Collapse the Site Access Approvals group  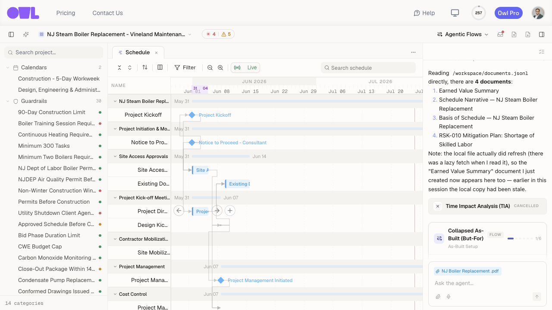tap(115, 156)
